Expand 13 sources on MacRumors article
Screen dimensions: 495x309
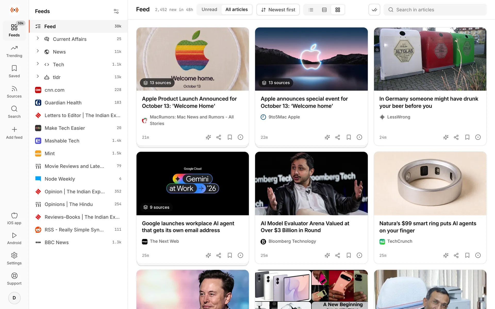point(157,83)
